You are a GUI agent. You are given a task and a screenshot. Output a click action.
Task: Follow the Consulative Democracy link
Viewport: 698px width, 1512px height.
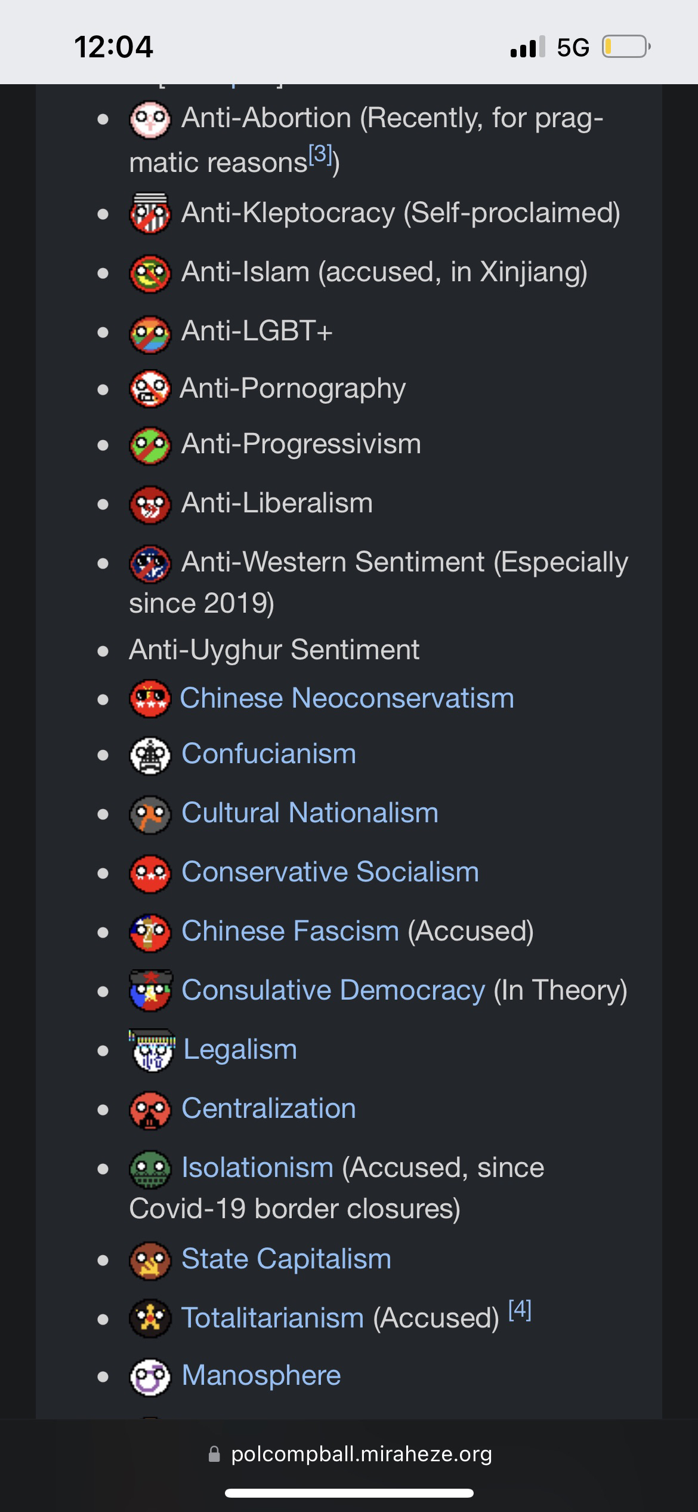pos(333,990)
